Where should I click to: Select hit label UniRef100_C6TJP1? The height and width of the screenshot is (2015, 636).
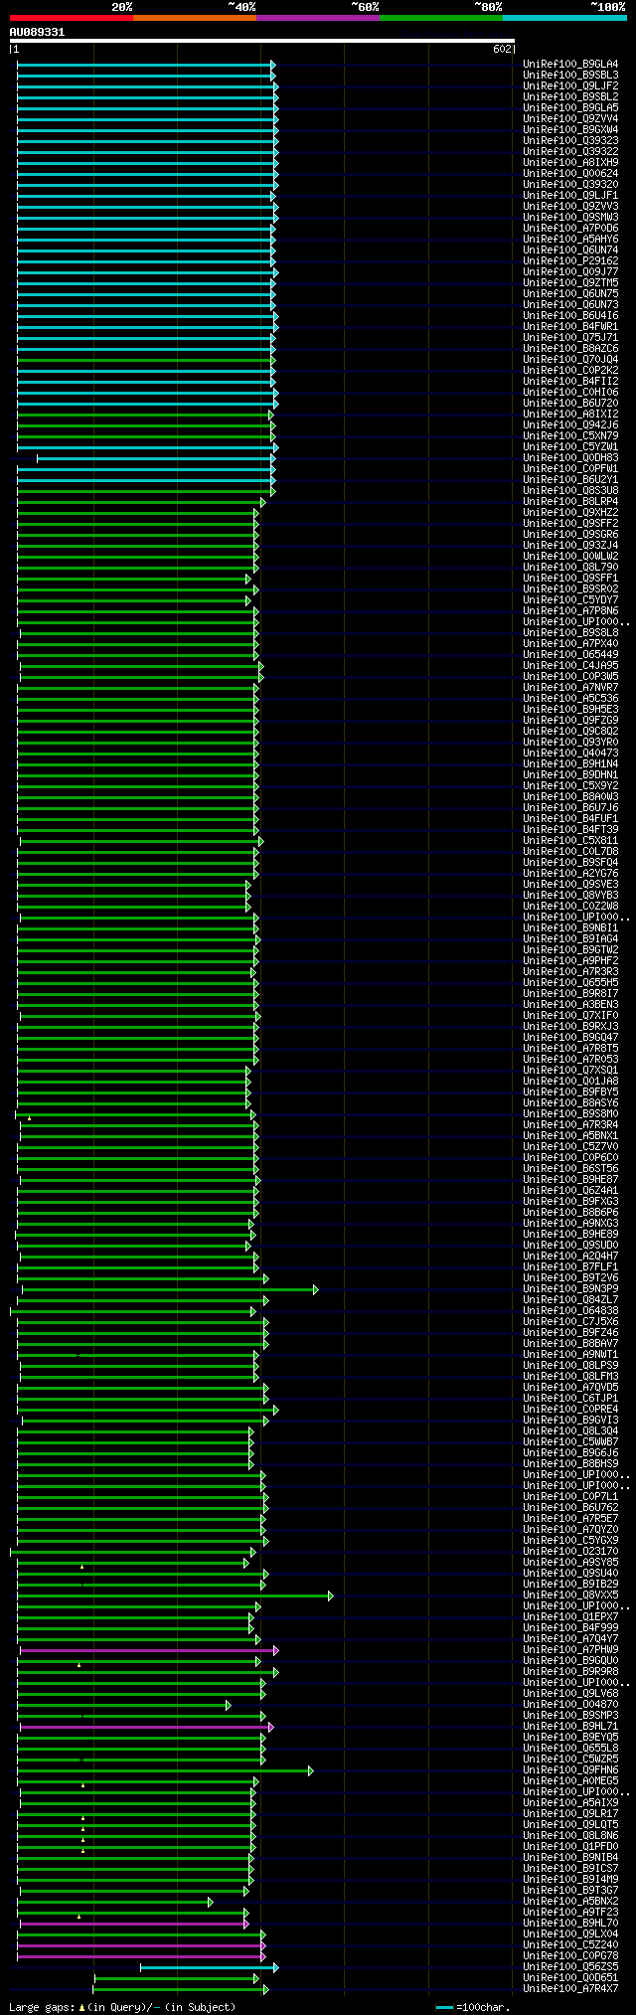point(570,1399)
